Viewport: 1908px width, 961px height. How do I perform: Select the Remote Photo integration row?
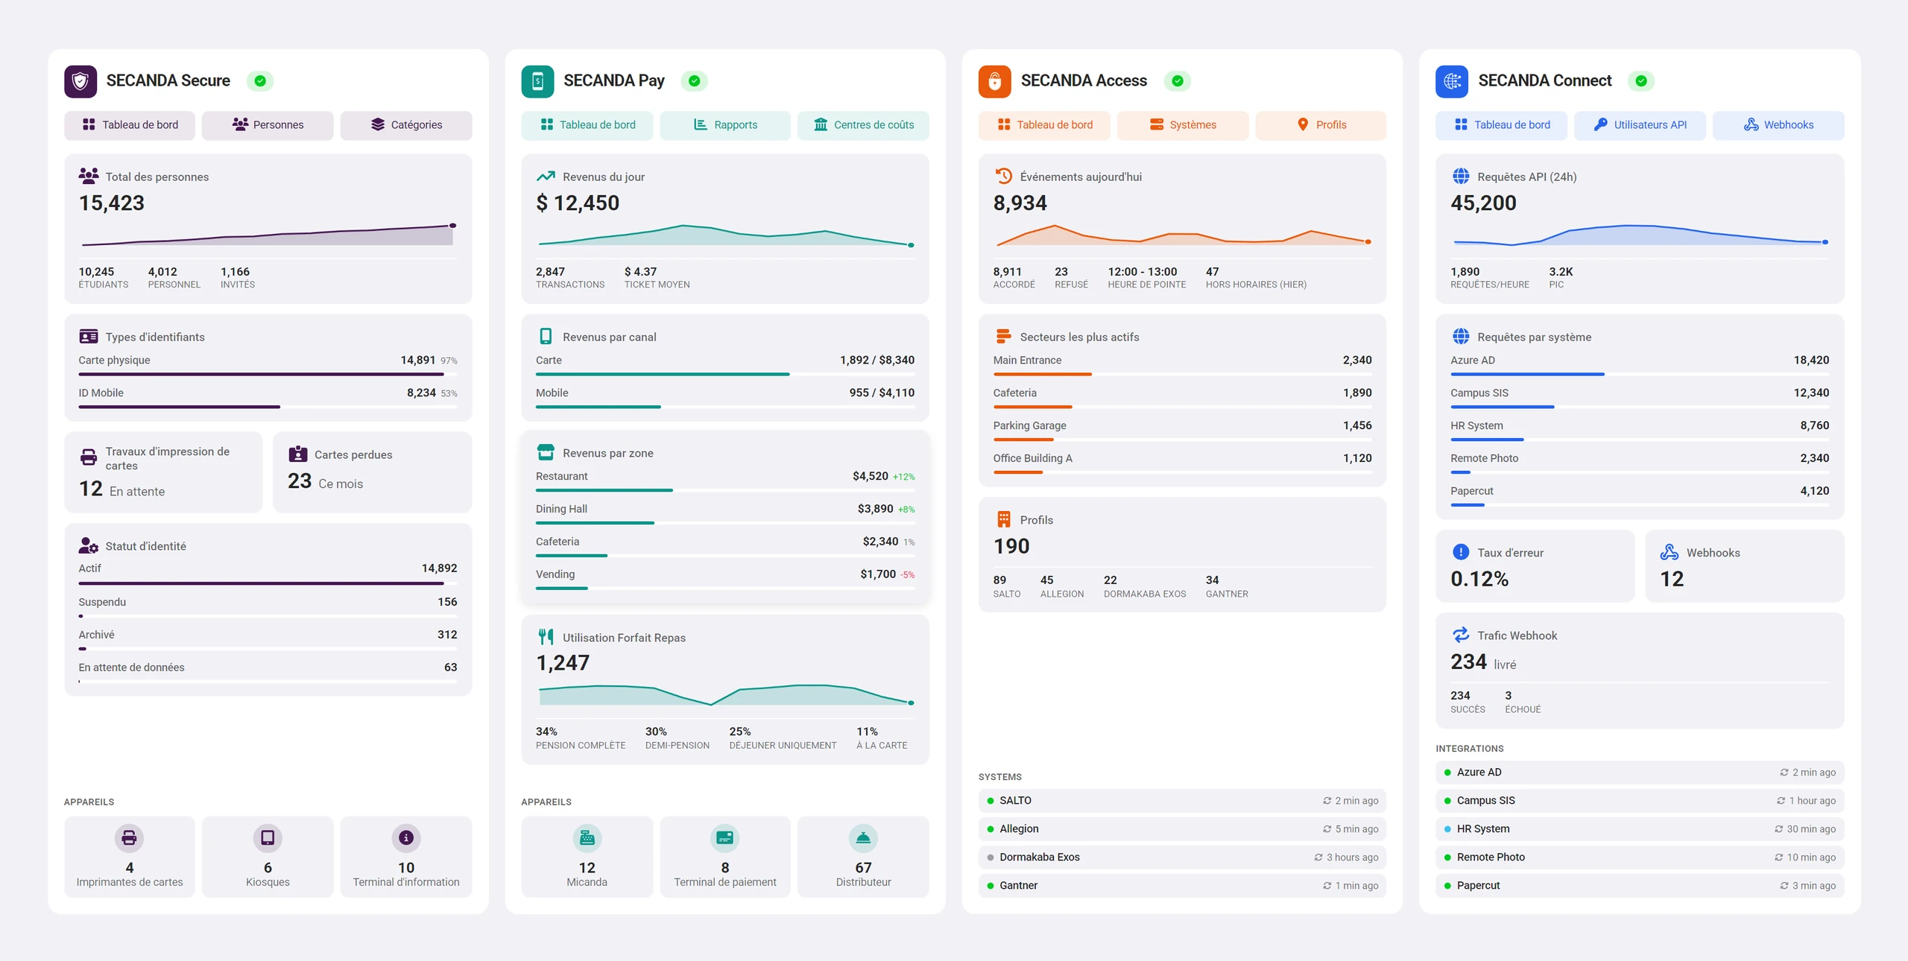[1640, 857]
